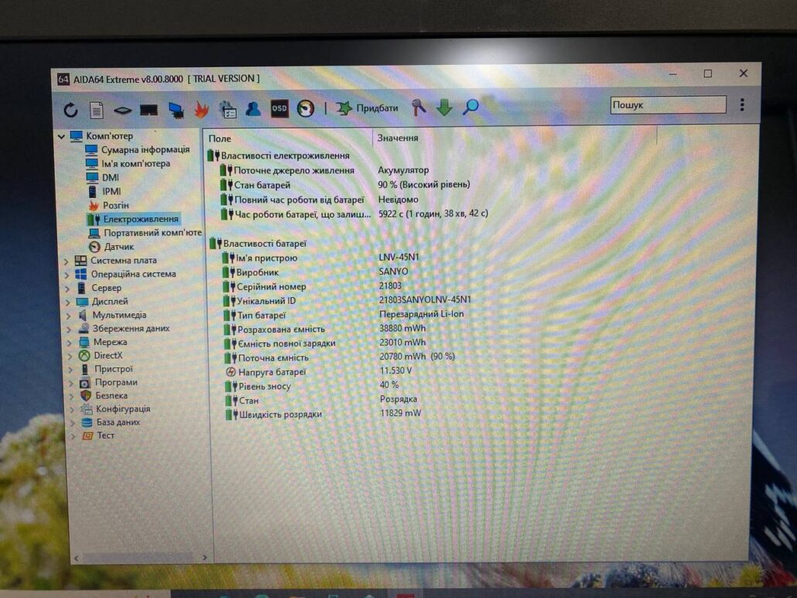Click the magnifying glass search icon
Screen dimensions: 797x598
(470, 108)
